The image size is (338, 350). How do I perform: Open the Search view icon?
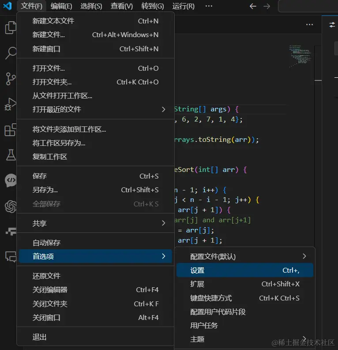click(11, 53)
